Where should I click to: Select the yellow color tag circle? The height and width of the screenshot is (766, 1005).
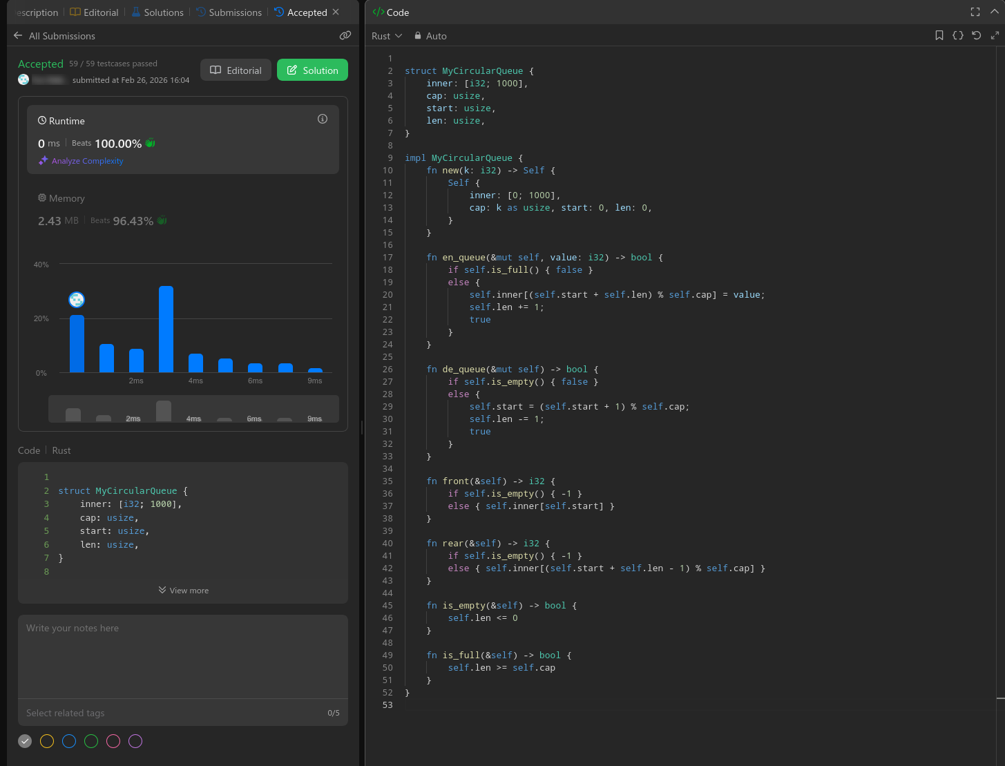[x=47, y=741]
